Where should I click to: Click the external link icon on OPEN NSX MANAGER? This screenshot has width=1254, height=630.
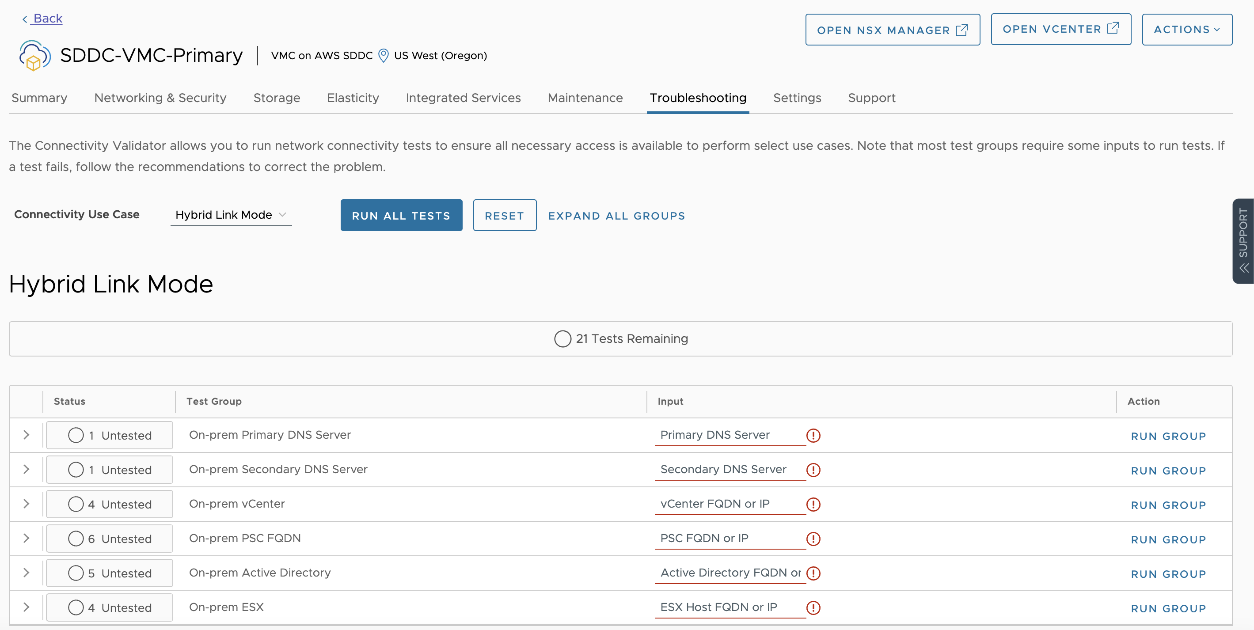coord(962,30)
